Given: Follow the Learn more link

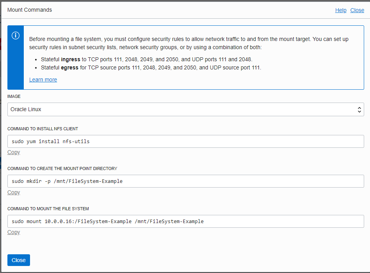Looking at the screenshot, I should pyautogui.click(x=43, y=80).
